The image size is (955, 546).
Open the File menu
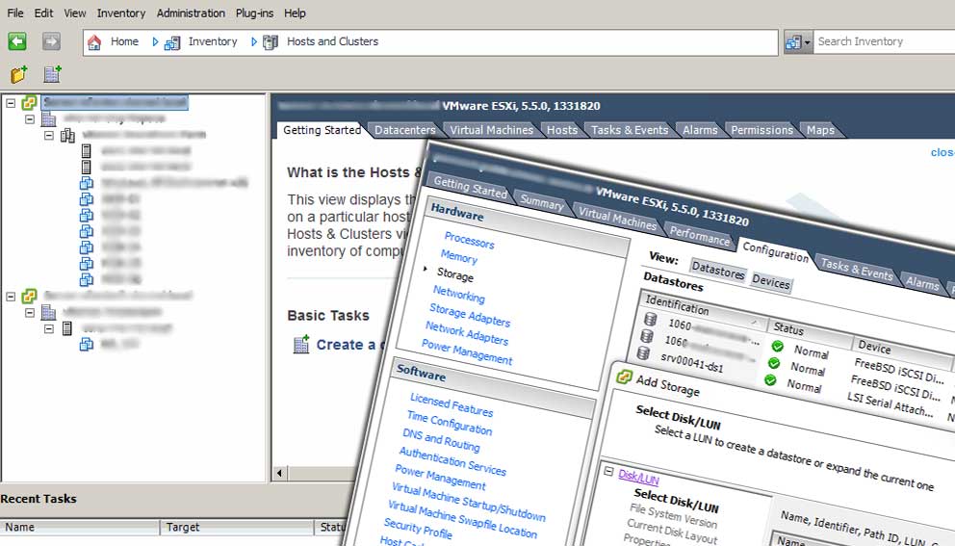[x=15, y=13]
